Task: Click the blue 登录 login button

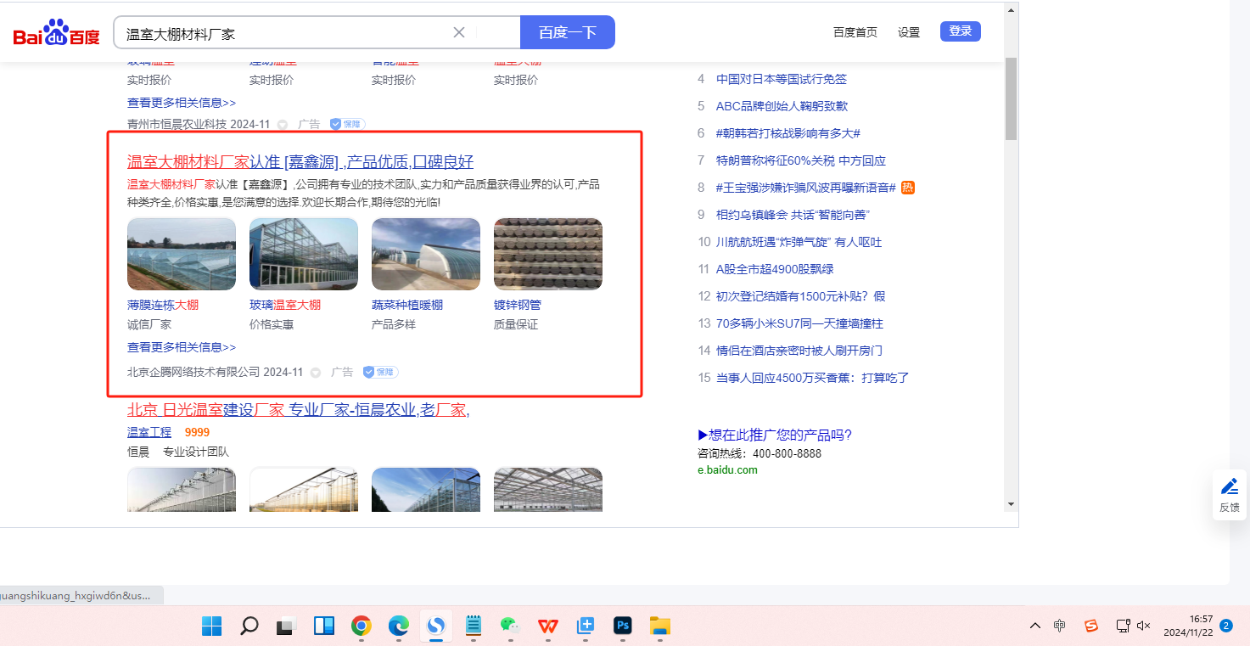Action: click(960, 31)
